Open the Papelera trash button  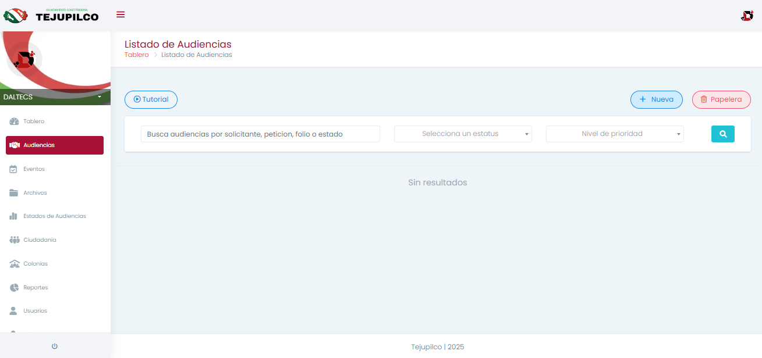[721, 99]
